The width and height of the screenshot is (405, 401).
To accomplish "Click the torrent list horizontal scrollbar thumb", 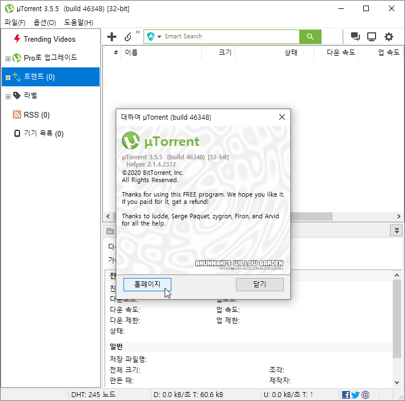I will (312, 217).
